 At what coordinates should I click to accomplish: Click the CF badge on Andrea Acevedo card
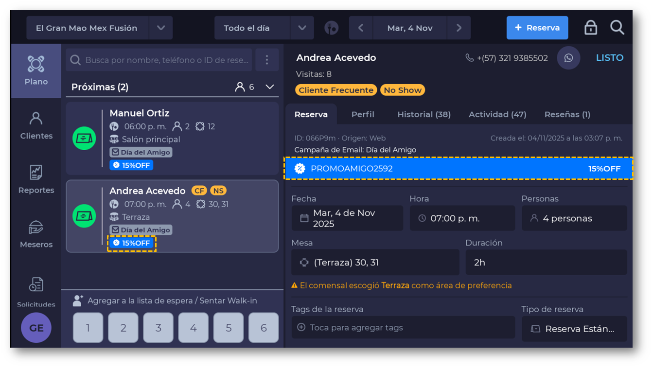pyautogui.click(x=199, y=191)
